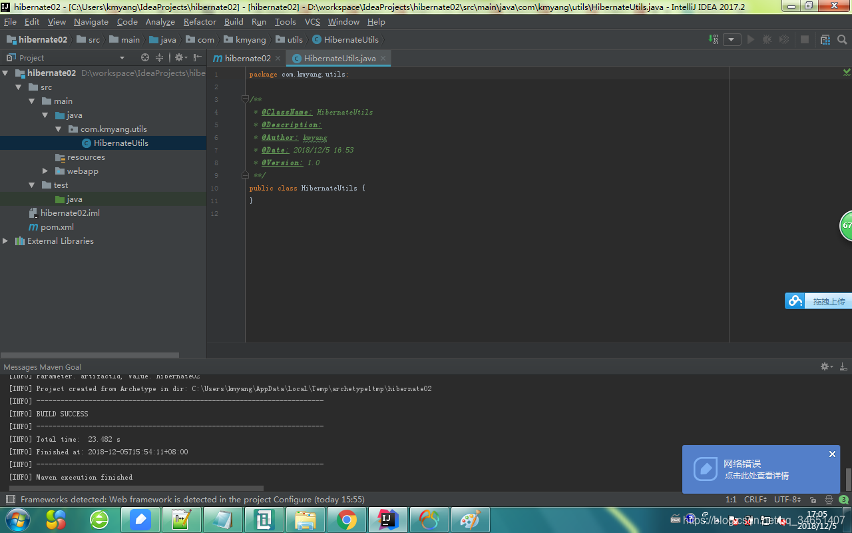Viewport: 852px width, 533px height.
Task: Close the hibernate02 editor tab
Action: tap(278, 59)
